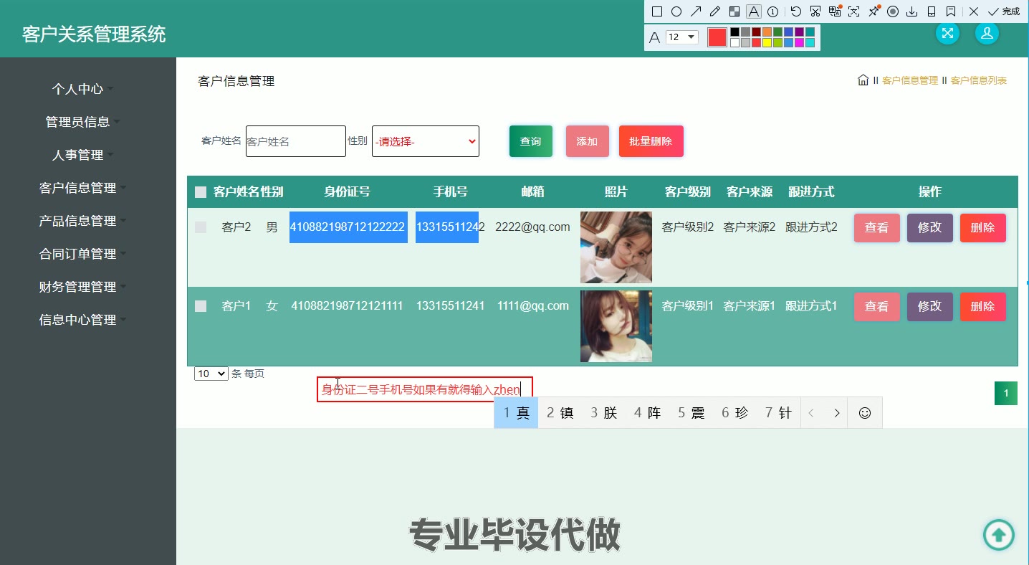Screen dimensions: 1029x565
Task: Select the pencil freehand tool
Action: [x=714, y=11]
